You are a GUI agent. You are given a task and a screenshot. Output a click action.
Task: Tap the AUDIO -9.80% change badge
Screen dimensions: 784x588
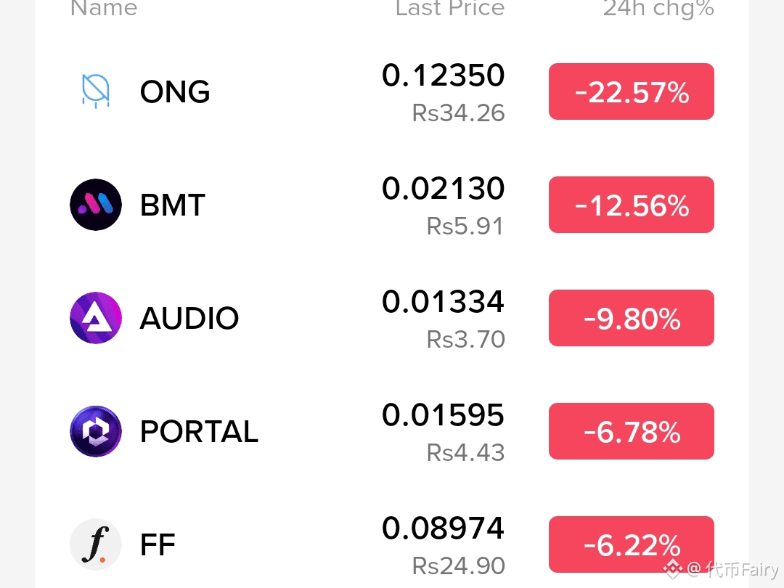pos(632,318)
